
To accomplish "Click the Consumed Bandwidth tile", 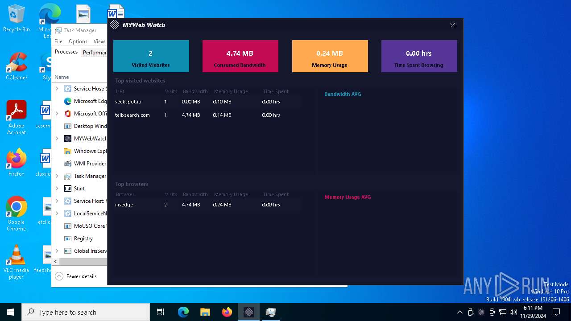I will [240, 56].
